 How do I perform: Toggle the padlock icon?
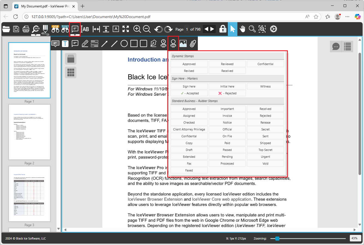tap(223, 29)
